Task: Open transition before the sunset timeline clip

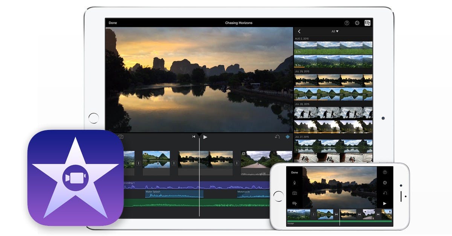Action: pos(174,163)
